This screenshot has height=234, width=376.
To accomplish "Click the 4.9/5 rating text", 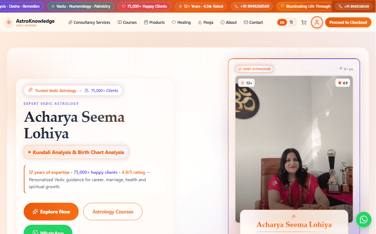I will click(x=133, y=172).
